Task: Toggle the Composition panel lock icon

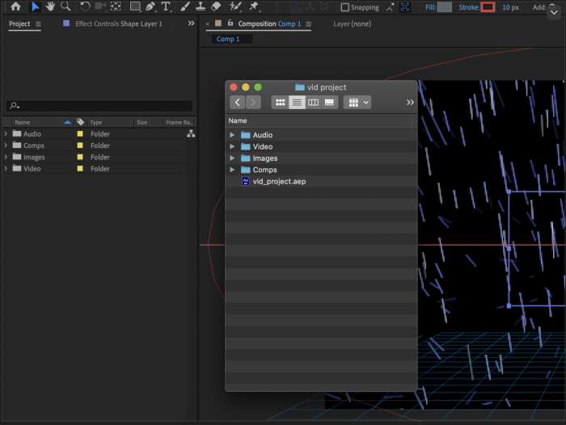Action: point(230,23)
